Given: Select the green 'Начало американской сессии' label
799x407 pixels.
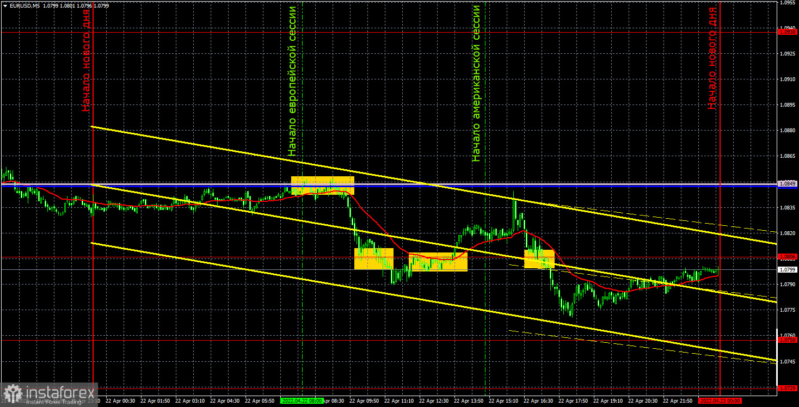Looking at the screenshot, I should pos(476,83).
